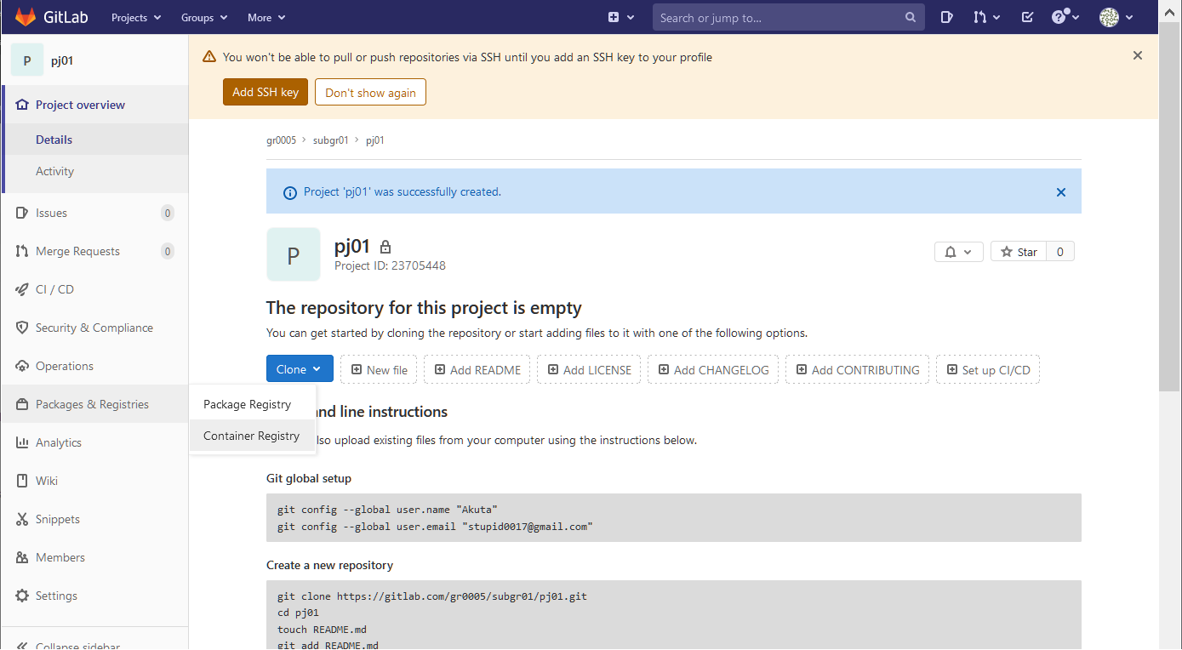This screenshot has width=1182, height=650.
Task: Click the Add CHANGELOG button
Action: [x=713, y=369]
